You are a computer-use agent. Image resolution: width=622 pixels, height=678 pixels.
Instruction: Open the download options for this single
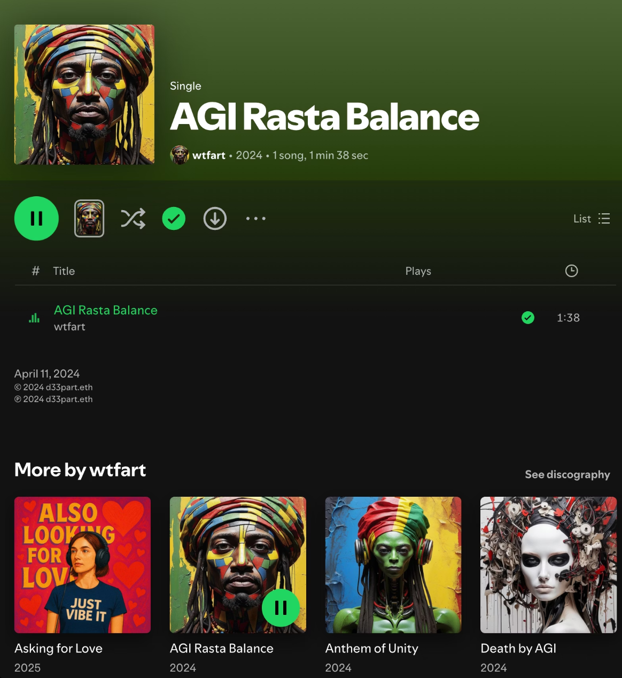214,219
